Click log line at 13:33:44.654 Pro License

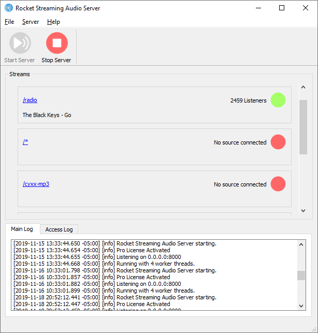92,250
